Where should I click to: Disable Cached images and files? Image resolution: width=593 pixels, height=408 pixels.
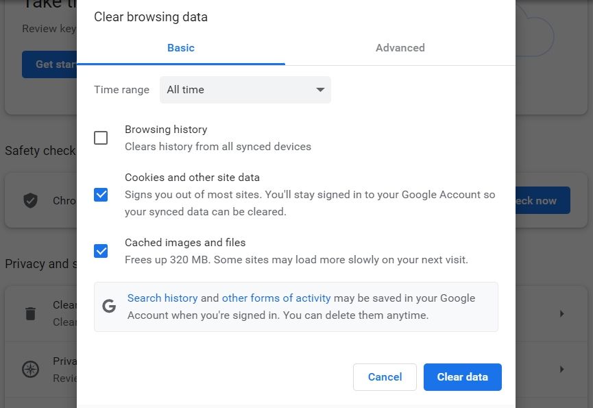click(x=101, y=251)
